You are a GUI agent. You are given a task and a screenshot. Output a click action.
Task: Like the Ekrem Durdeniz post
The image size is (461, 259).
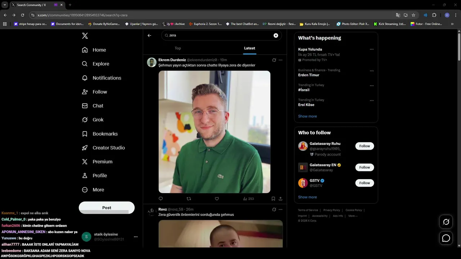point(217,199)
